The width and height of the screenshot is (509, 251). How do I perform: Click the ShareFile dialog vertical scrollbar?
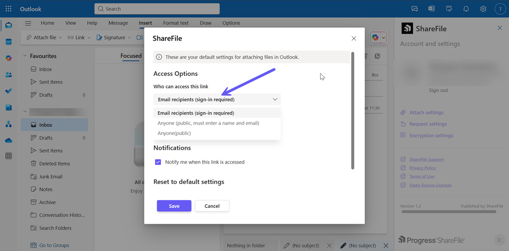(x=353, y=111)
